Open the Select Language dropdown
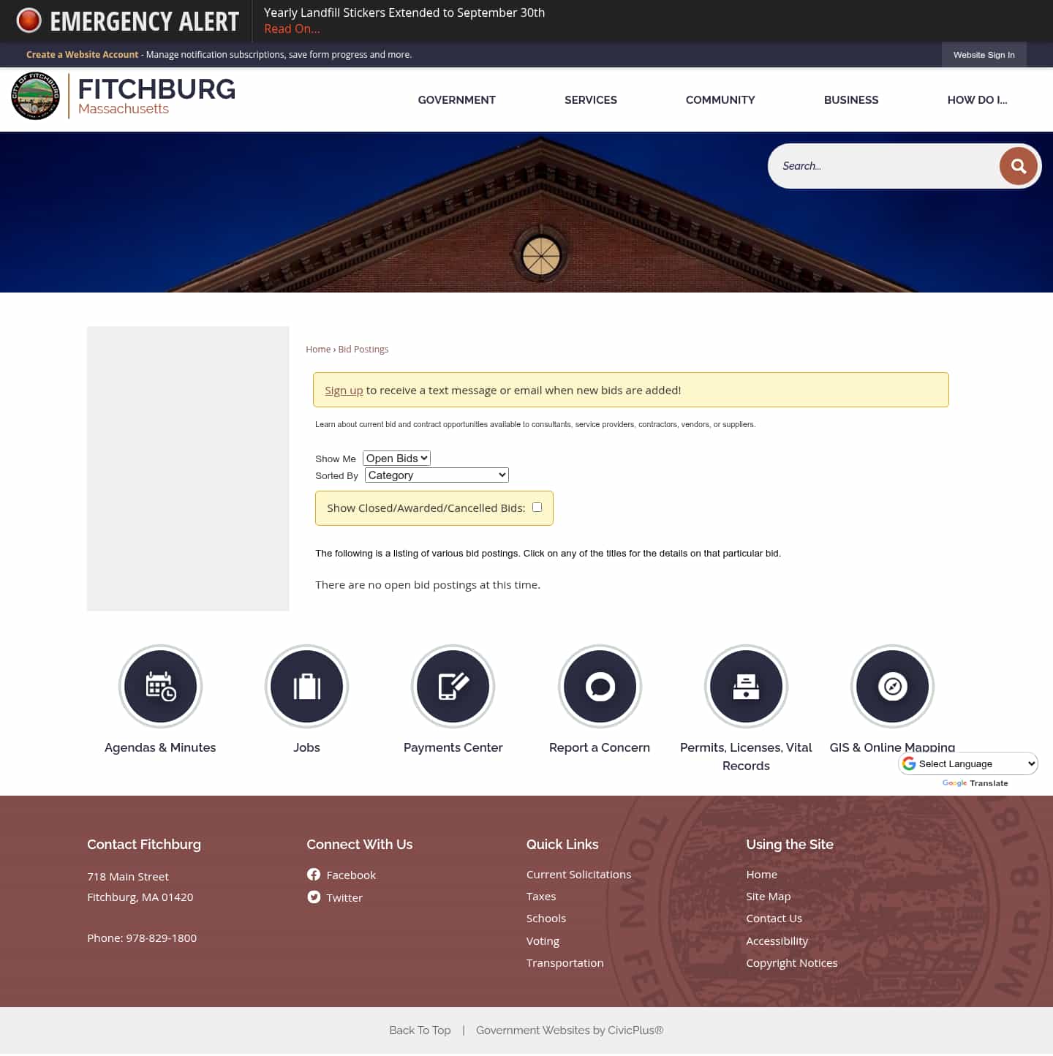This screenshot has height=1056, width=1053. 968,763
